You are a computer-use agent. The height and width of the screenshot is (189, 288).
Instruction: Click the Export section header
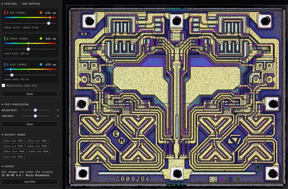(9, 166)
